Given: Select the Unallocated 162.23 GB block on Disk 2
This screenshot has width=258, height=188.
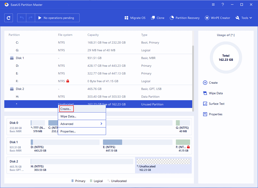Looking at the screenshot, I should 163,165.
